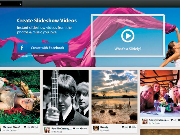This screenshot has width=180, height=135.
Task: Open Fia Flores avatar on Paul McCartney card
Action: pyautogui.click(x=47, y=130)
